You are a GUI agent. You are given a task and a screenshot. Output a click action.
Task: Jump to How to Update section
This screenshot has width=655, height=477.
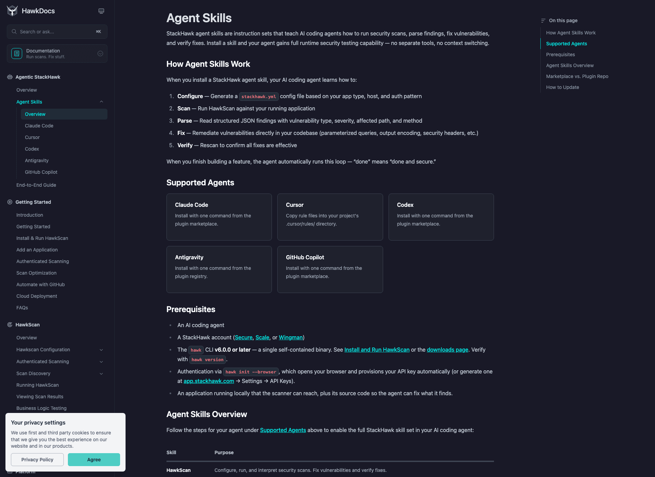tap(563, 87)
